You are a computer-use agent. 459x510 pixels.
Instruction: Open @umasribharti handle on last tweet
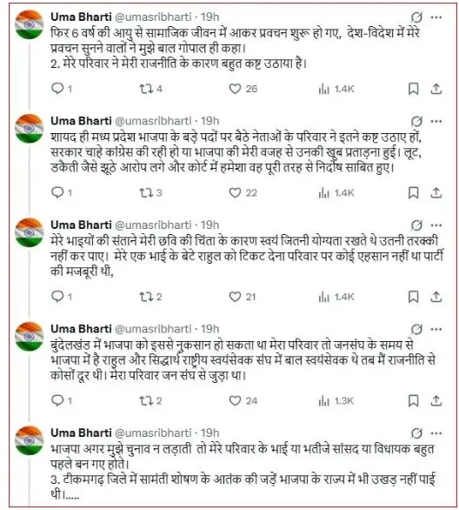tap(153, 433)
